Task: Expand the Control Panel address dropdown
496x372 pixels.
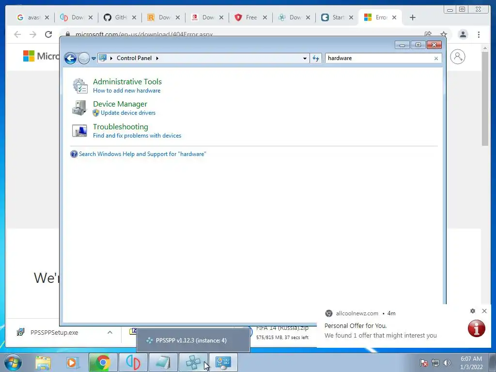Action: click(x=305, y=58)
